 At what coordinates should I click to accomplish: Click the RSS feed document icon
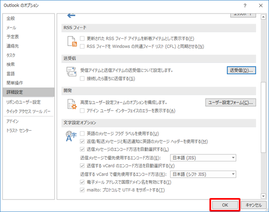(72, 41)
